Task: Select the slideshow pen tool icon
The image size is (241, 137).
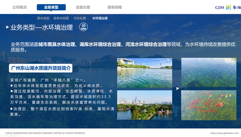Action: coord(7,135)
